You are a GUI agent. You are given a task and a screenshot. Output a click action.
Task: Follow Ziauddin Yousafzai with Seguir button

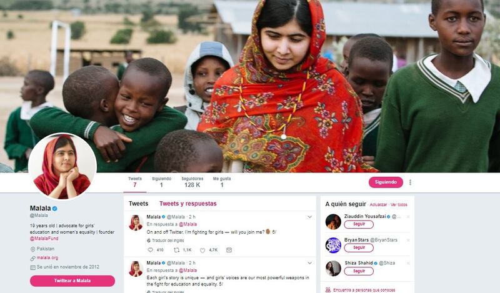359,224
